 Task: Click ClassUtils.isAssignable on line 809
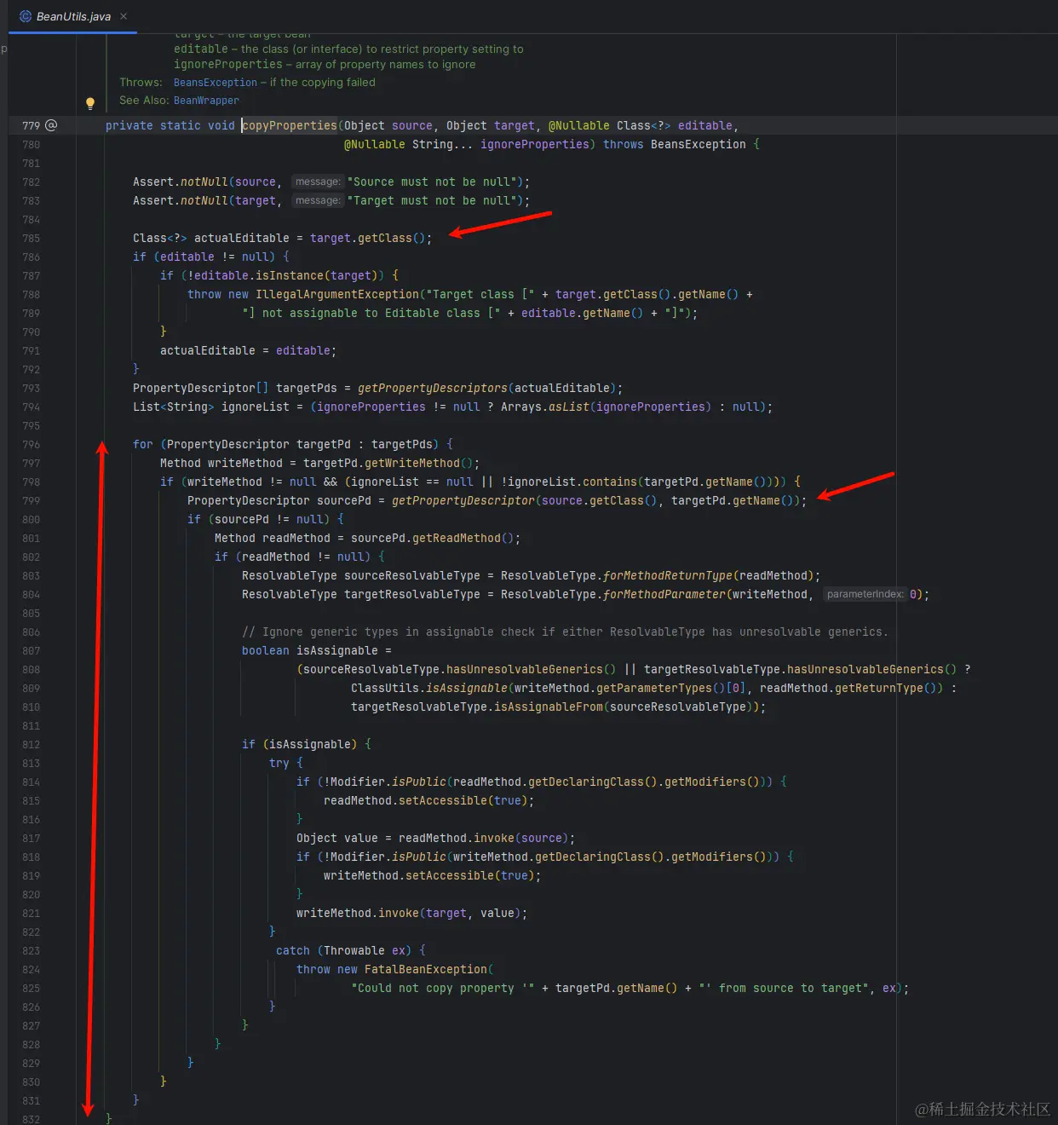(x=429, y=688)
